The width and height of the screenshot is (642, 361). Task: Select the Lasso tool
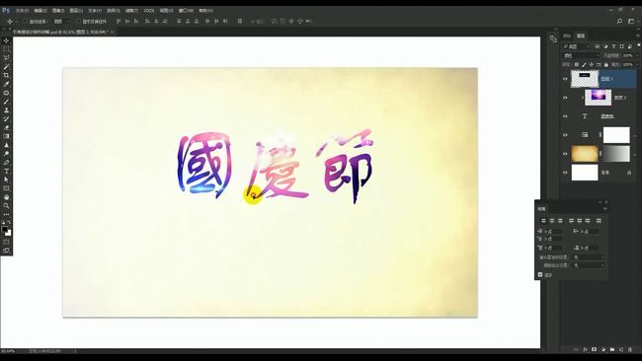[6, 58]
